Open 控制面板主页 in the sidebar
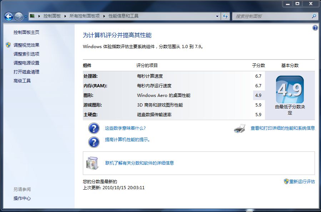321x212 pixels. 26,32
